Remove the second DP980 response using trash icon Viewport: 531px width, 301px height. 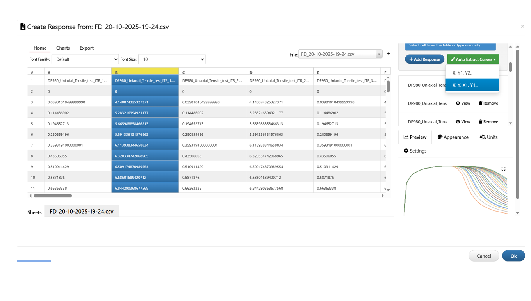488,103
